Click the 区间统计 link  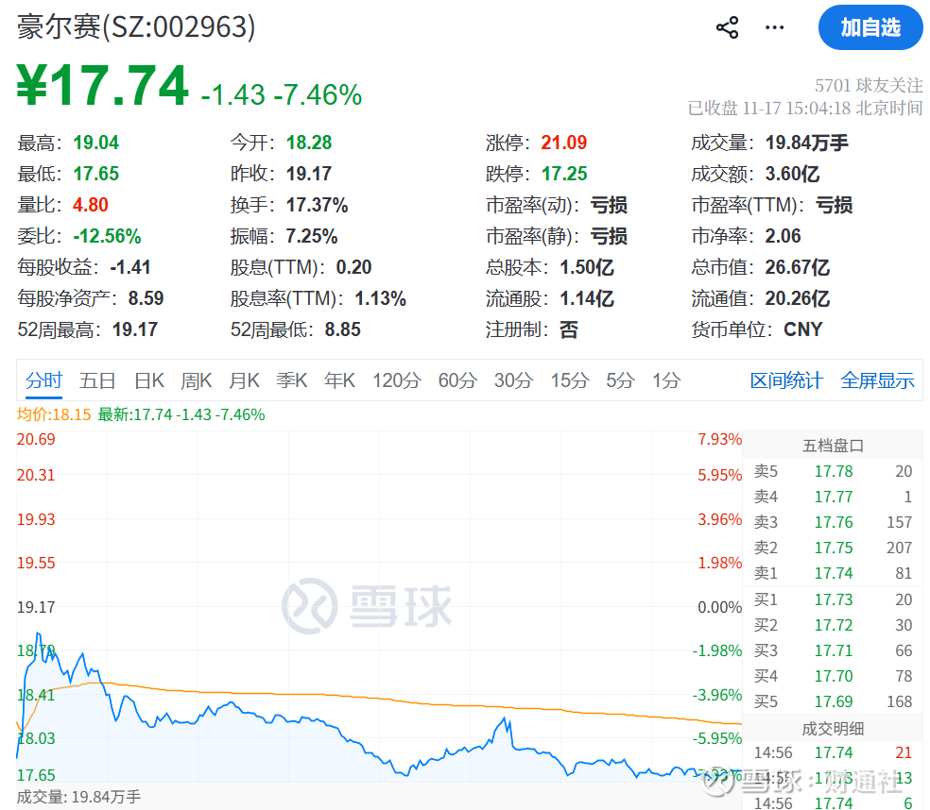pos(786,380)
